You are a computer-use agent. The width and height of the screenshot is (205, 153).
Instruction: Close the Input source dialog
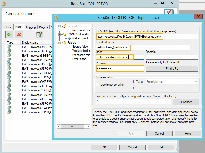pos(198,16)
